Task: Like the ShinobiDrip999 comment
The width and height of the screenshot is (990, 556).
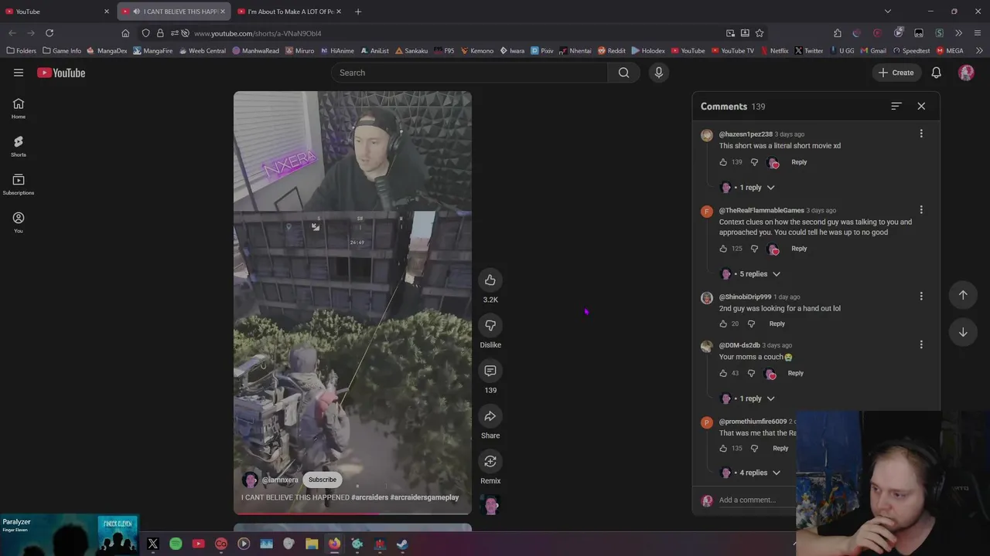Action: coord(723,324)
